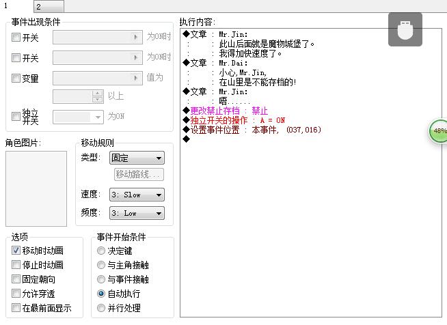Check the 允许穿透 option
This screenshot has width=447, height=325.
[16, 294]
